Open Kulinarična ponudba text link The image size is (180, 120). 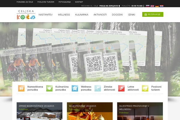[62, 88]
